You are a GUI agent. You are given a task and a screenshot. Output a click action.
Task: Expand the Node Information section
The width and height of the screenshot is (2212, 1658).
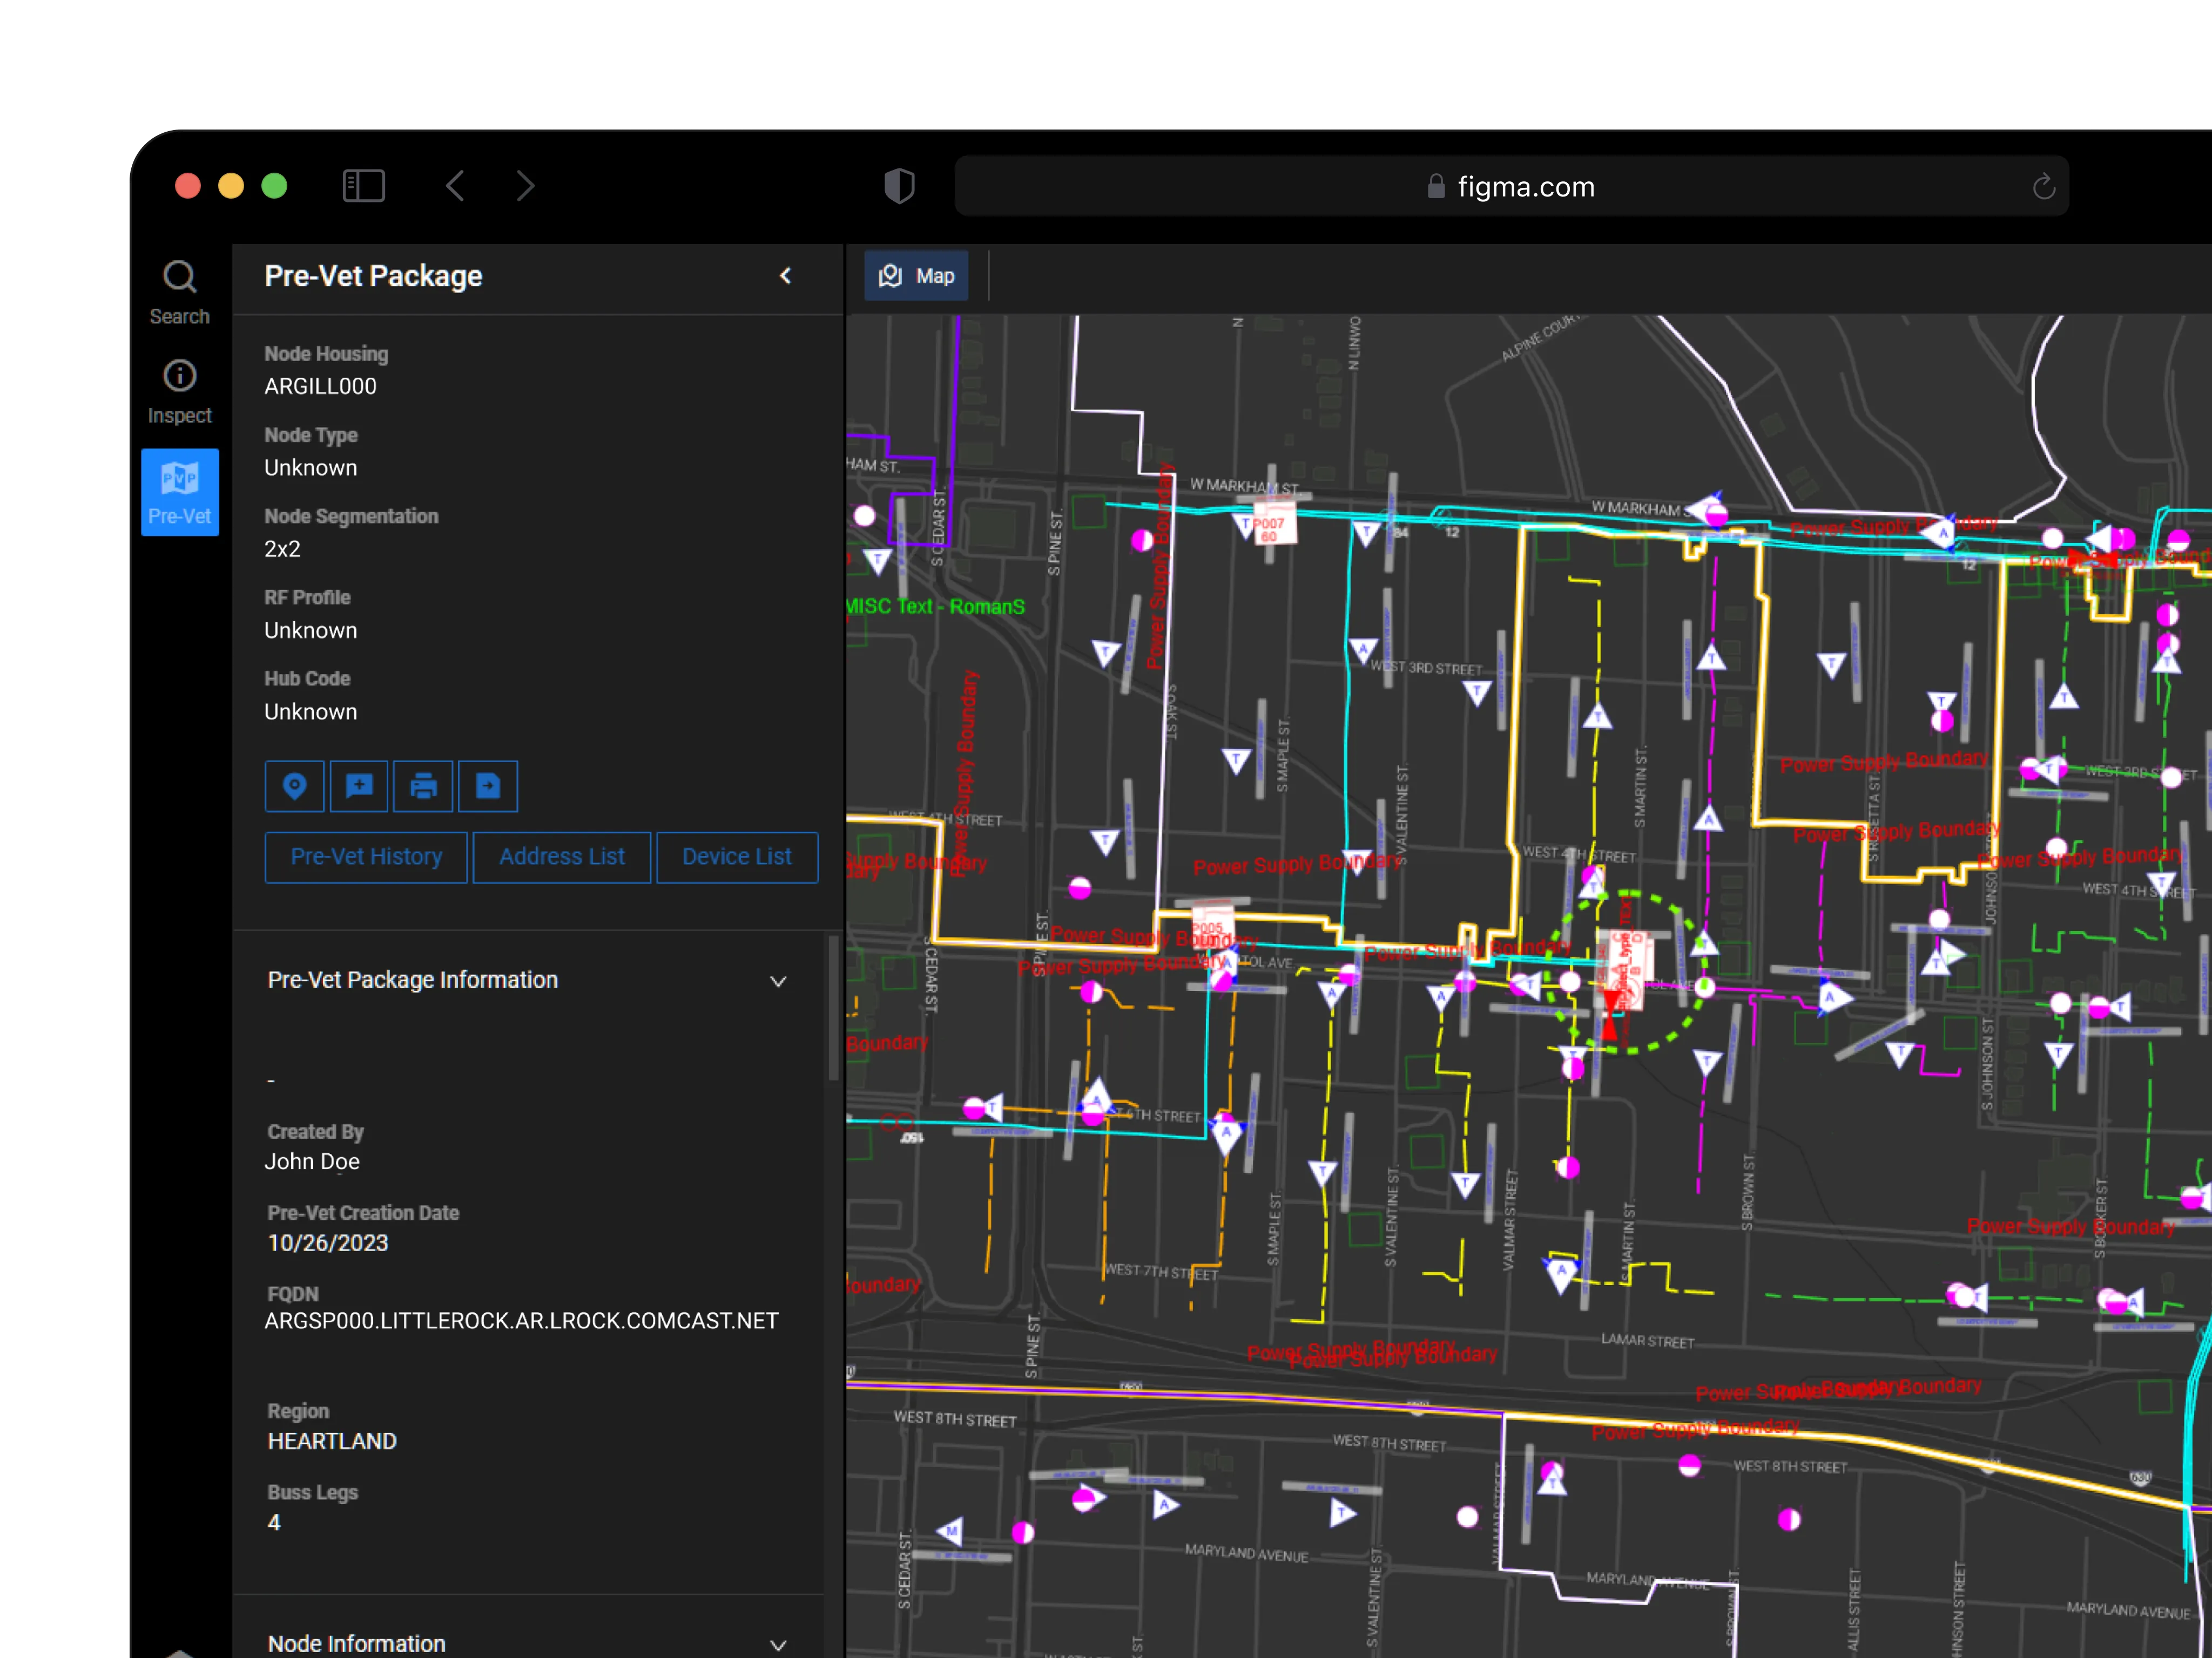778,1644
